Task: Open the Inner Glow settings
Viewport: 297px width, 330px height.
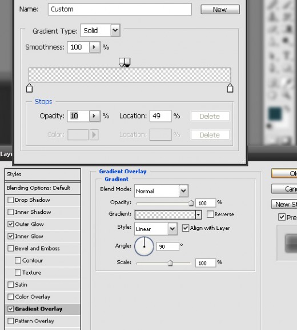Action: click(29, 236)
